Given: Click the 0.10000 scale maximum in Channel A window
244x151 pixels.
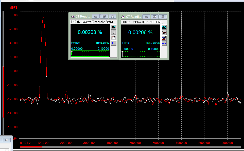Looking at the screenshot, I should pos(103,49).
